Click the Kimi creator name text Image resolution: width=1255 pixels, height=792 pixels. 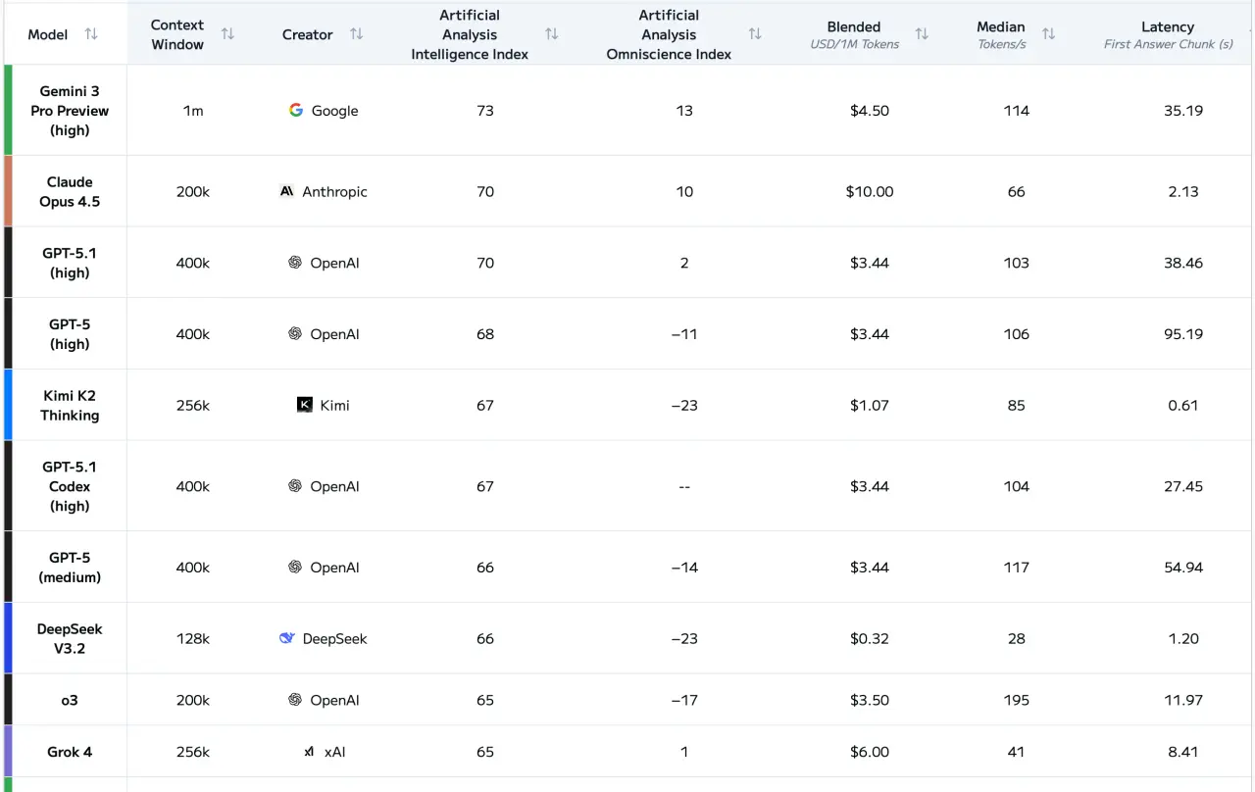coord(334,405)
